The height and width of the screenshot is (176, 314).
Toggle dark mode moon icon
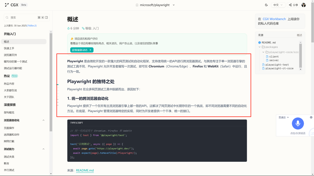(x=266, y=5)
